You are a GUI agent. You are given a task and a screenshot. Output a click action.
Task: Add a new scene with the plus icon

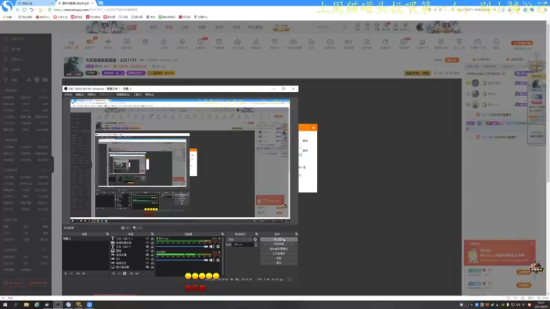(65, 273)
